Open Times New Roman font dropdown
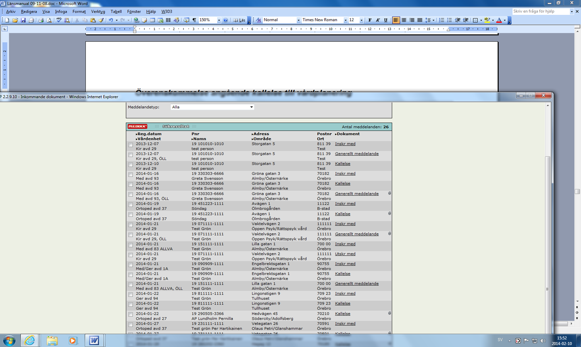The height and width of the screenshot is (347, 581). click(x=346, y=20)
